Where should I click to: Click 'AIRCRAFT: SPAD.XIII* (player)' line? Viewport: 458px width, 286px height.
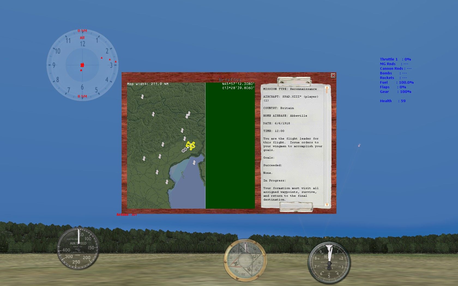pyautogui.click(x=291, y=97)
